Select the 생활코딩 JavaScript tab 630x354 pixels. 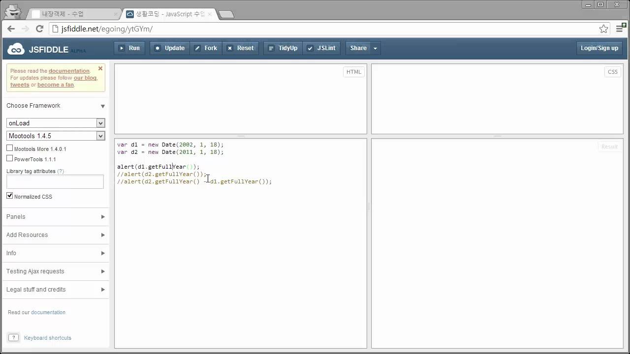167,14
